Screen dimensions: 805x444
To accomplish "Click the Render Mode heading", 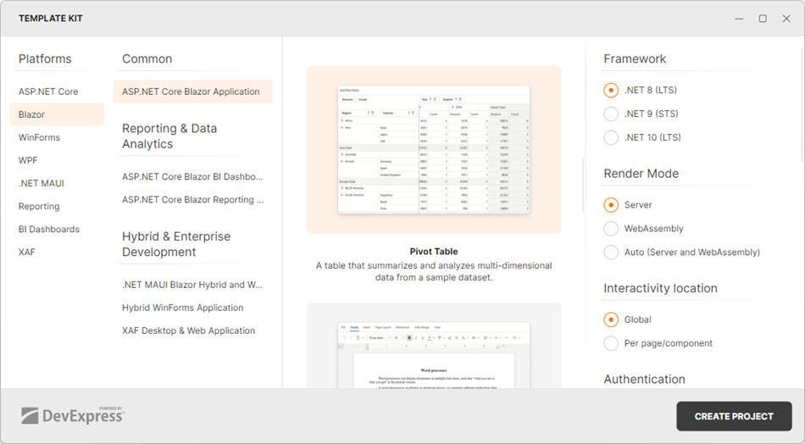I will (x=641, y=174).
